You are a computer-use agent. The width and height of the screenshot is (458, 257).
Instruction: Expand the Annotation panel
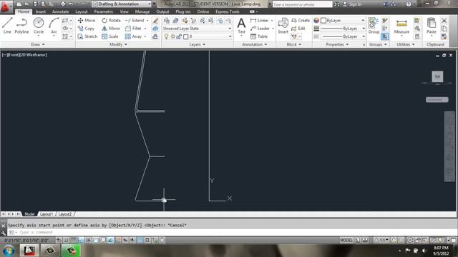[255, 44]
